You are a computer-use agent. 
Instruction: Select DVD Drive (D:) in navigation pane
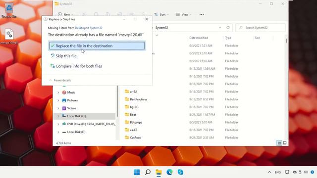coord(89,124)
